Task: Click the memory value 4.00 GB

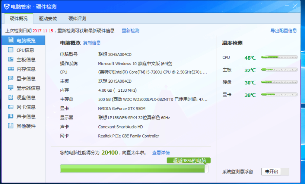Action: point(117,90)
